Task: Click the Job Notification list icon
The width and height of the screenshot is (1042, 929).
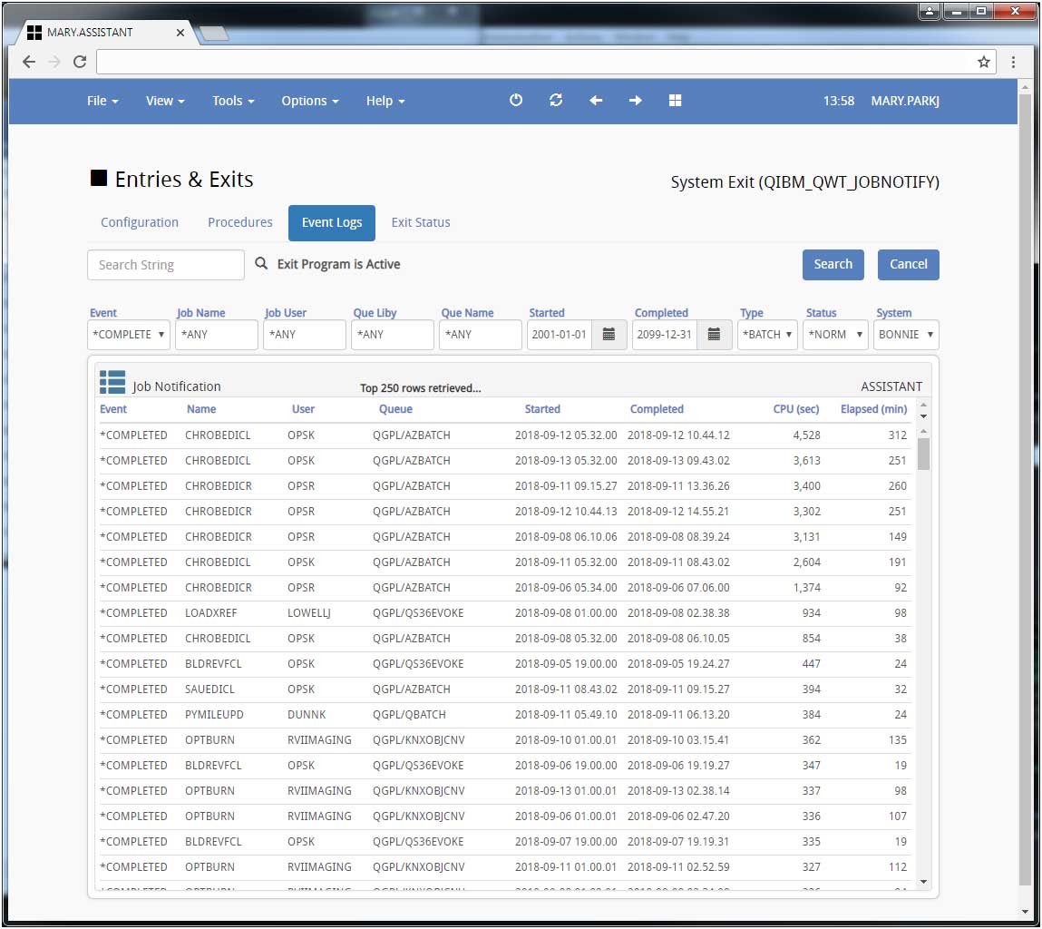Action: (112, 383)
